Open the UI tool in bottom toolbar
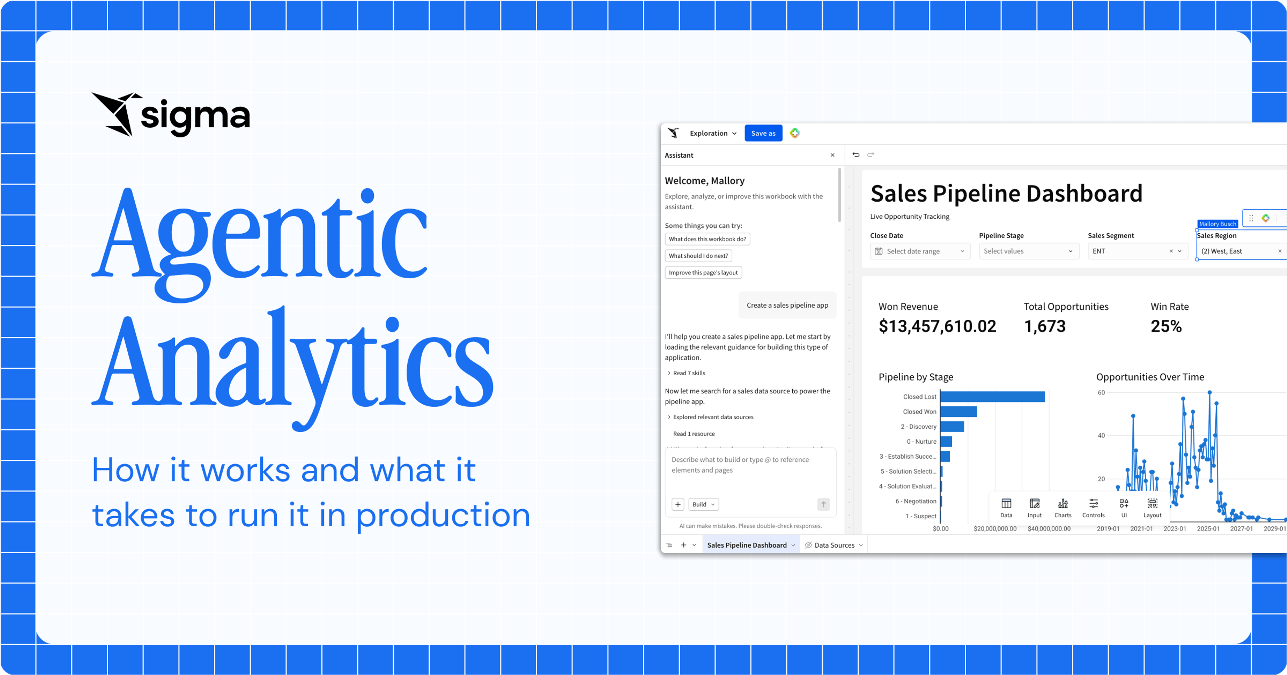 (1124, 508)
